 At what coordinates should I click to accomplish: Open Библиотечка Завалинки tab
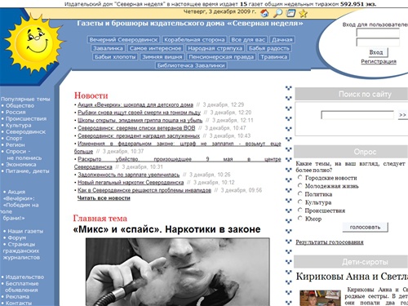coord(191,65)
